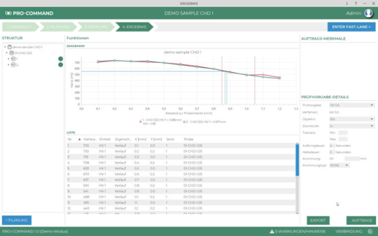The image size is (378, 236).
Task: Open the Krümmungstyp KEINE dropdown
Action: [340, 166]
